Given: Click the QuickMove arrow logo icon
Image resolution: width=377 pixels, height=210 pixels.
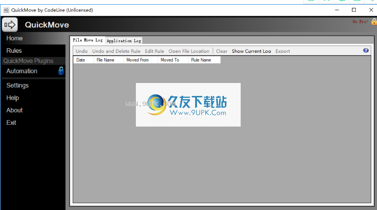Looking at the screenshot, I should pos(10,25).
